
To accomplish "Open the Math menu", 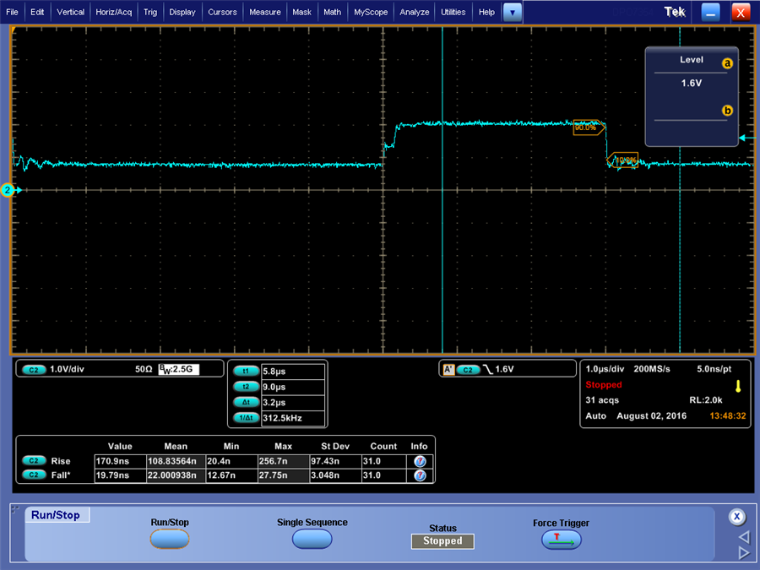I will 332,12.
